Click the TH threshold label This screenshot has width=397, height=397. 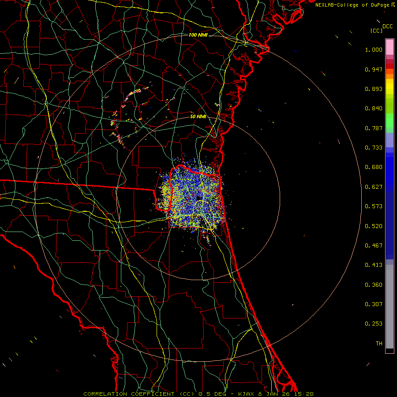379,344
